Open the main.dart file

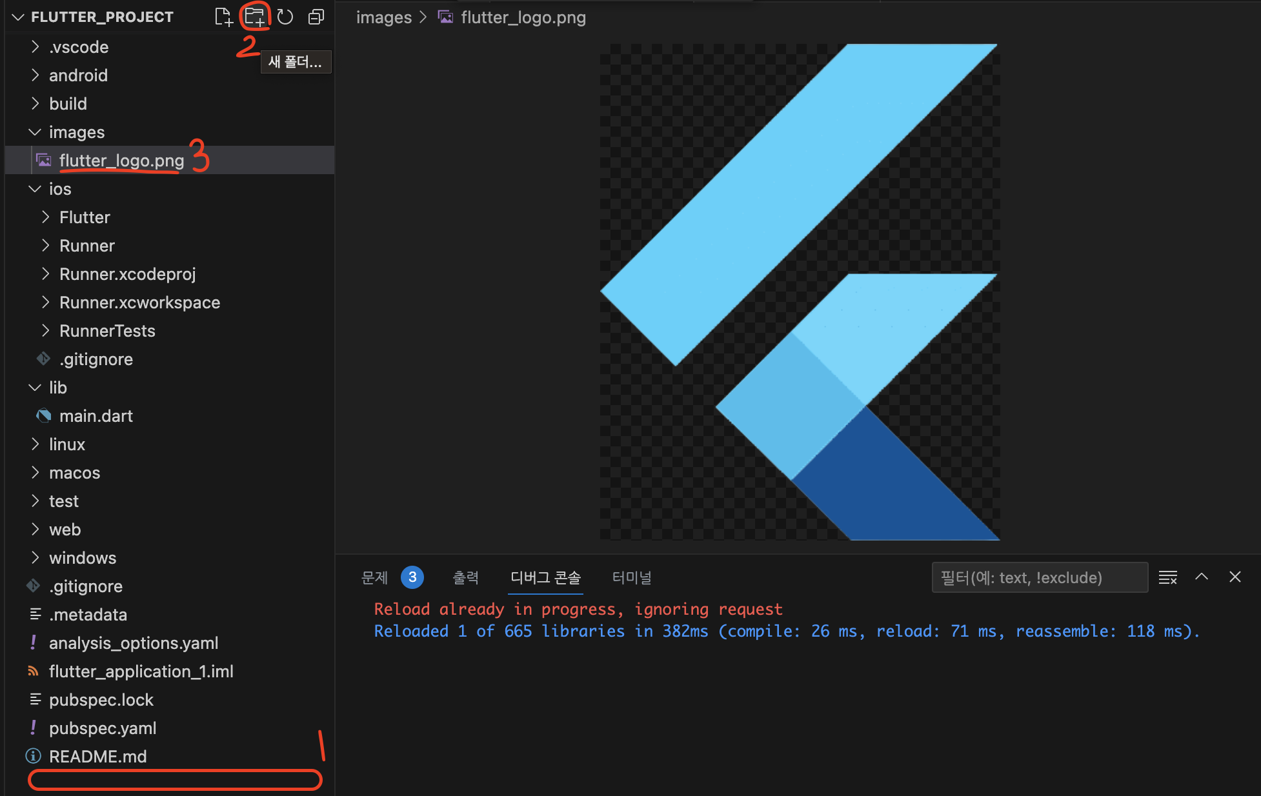96,416
